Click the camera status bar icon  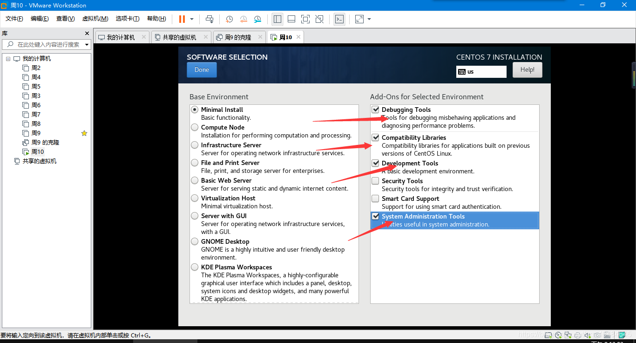coord(597,335)
